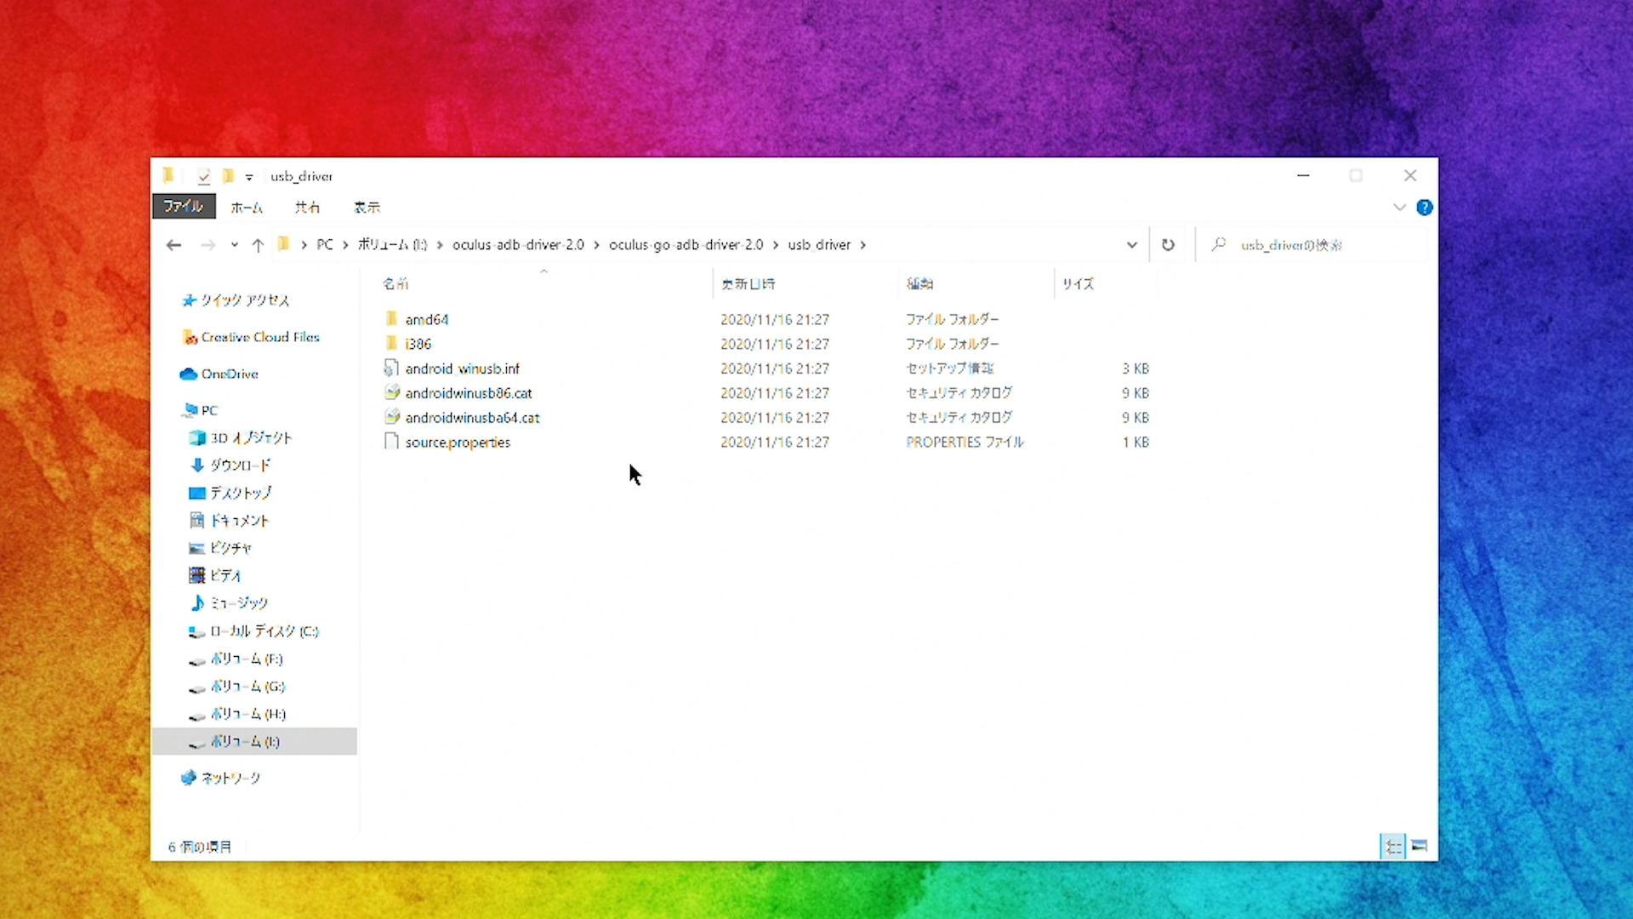Expand the chevron after PC in breadcrumb

click(x=345, y=245)
